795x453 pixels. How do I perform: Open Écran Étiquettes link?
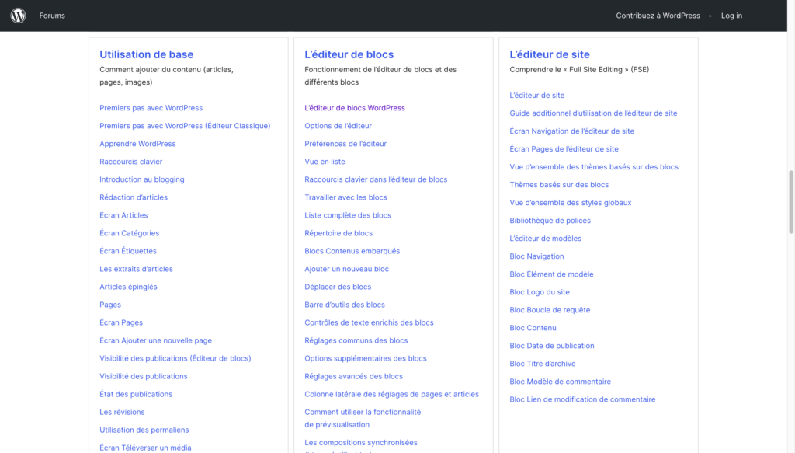(128, 251)
